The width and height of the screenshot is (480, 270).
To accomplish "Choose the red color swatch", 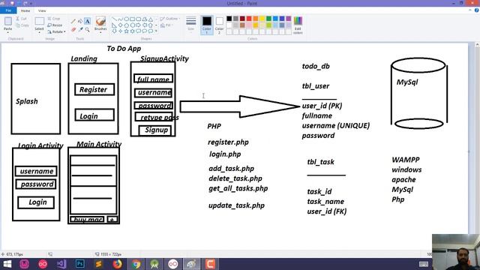I will pos(249,19).
